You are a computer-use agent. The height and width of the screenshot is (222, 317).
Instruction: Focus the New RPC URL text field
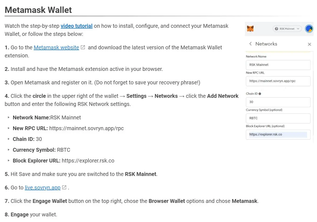pyautogui.click(x=278, y=81)
